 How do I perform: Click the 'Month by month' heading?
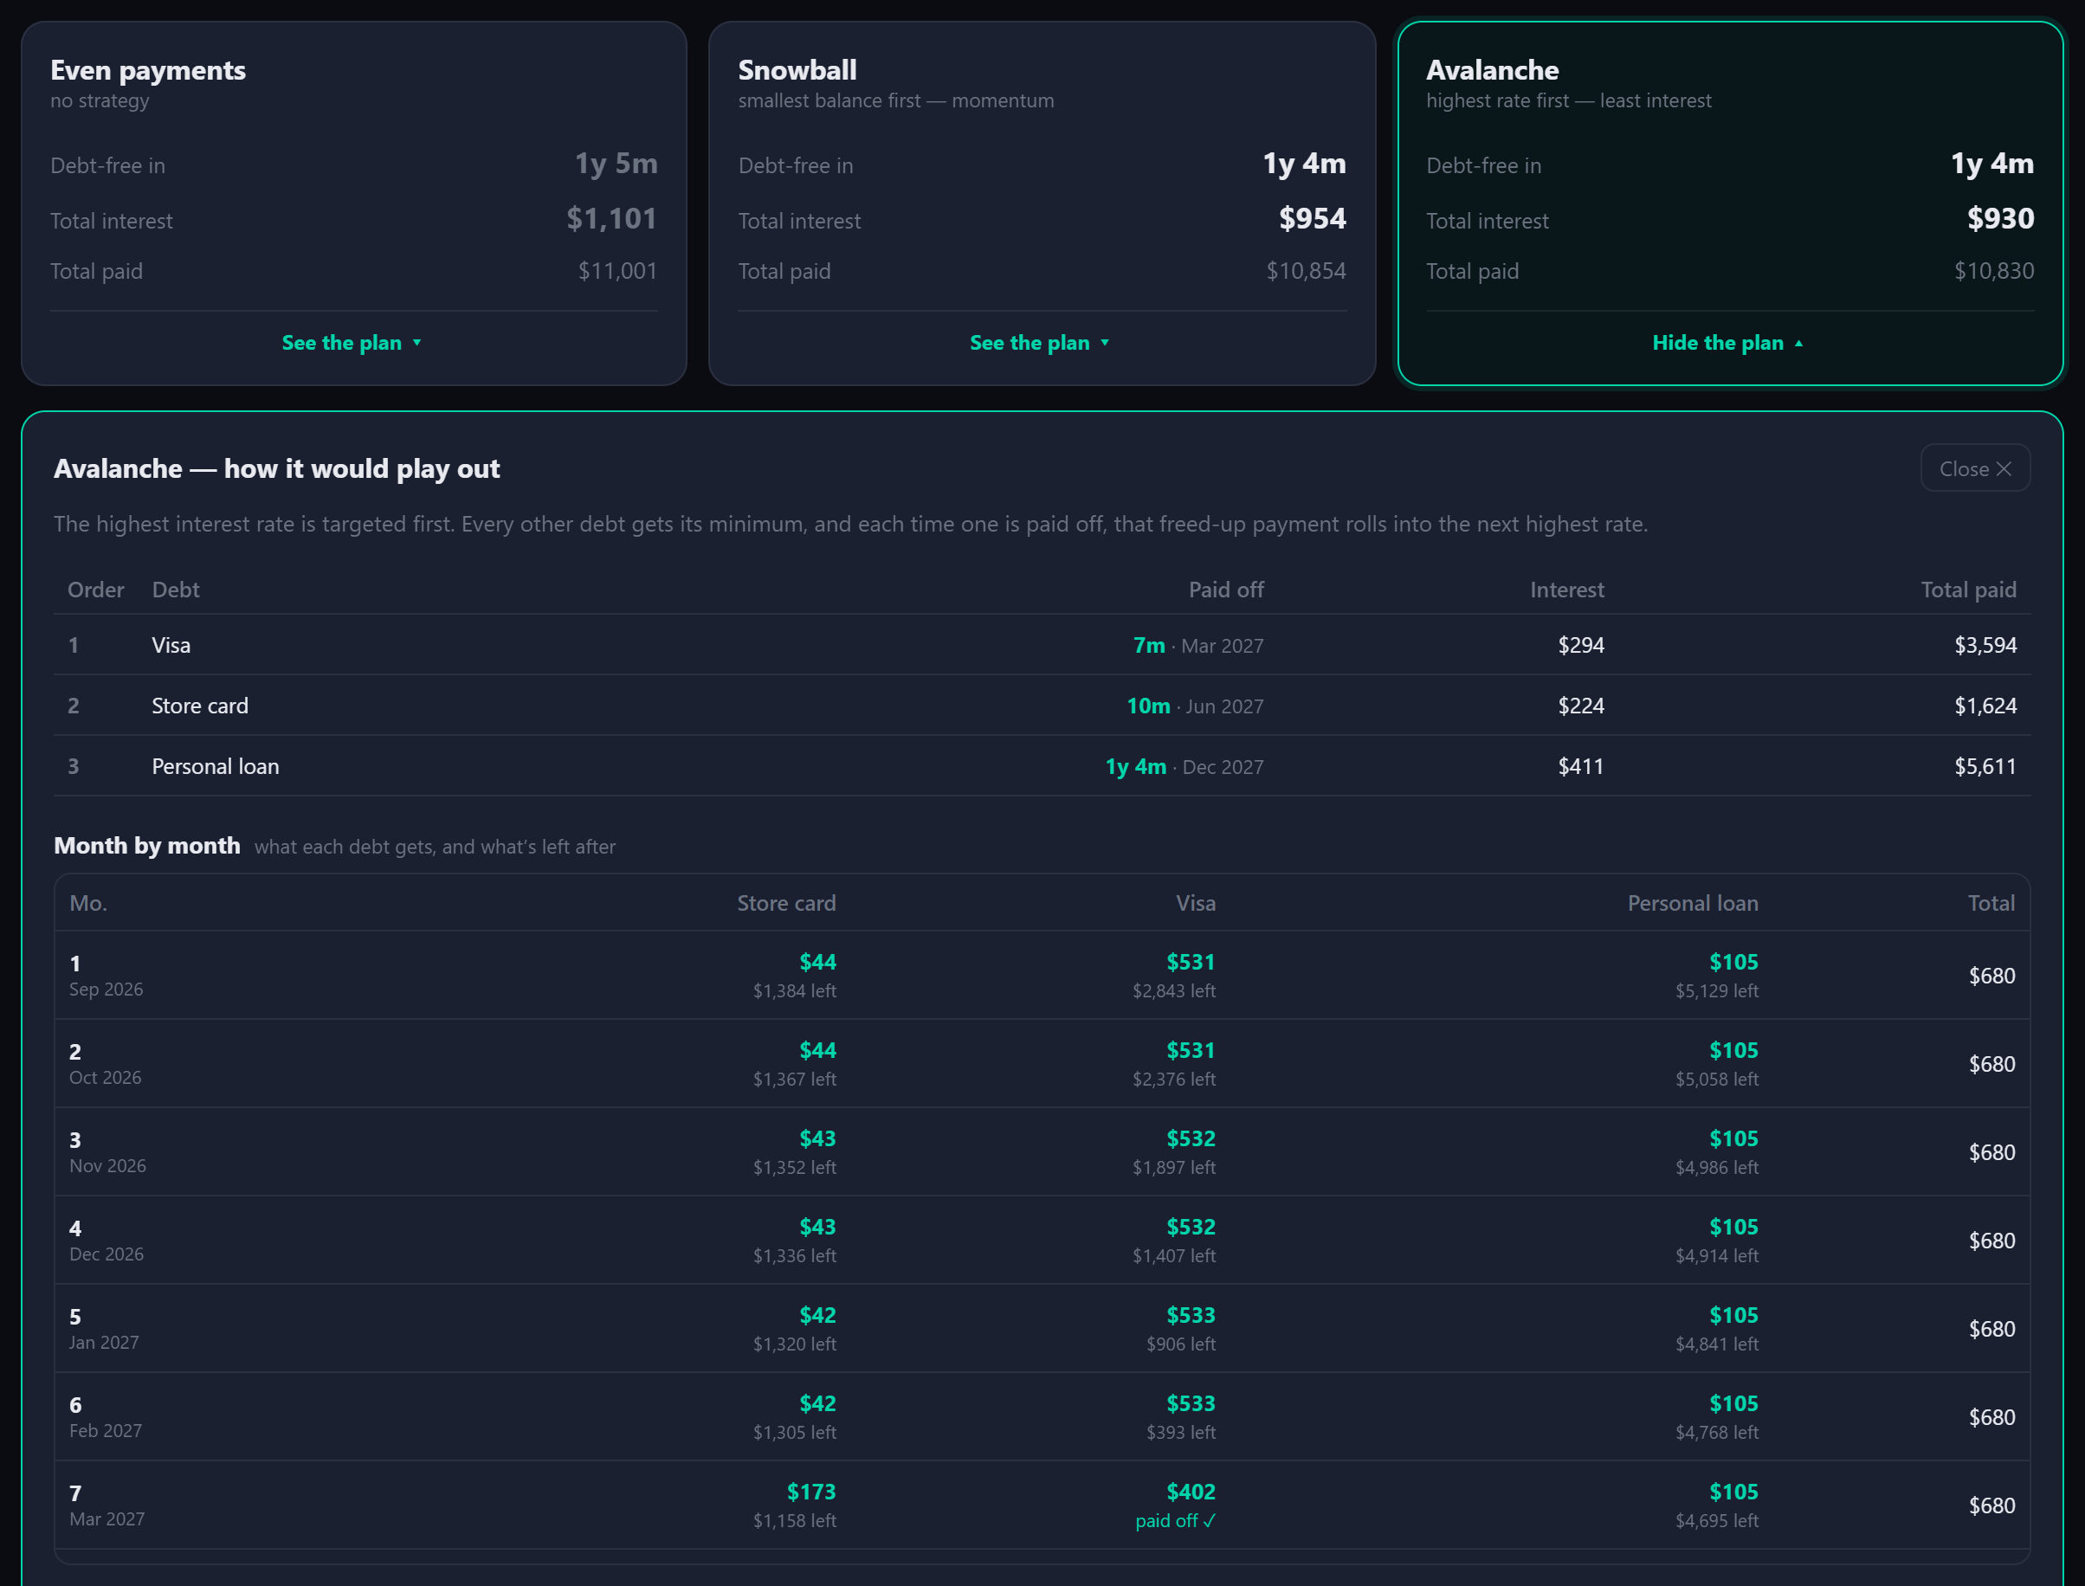tap(147, 846)
